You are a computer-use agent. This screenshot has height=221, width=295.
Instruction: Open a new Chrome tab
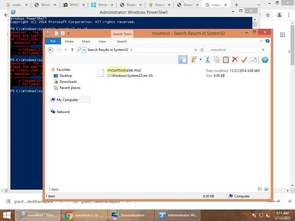coord(237,5)
